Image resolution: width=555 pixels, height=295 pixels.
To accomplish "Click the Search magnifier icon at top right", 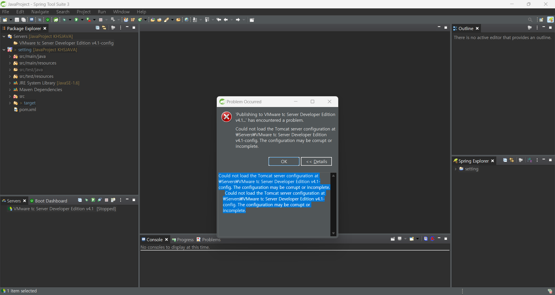I will tap(530, 20).
